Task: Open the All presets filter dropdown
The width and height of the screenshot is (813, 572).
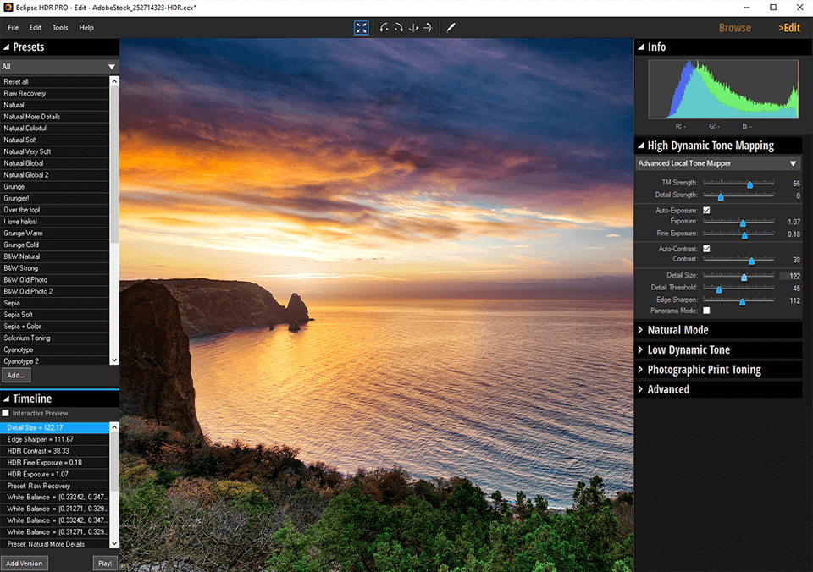Action: coord(59,65)
